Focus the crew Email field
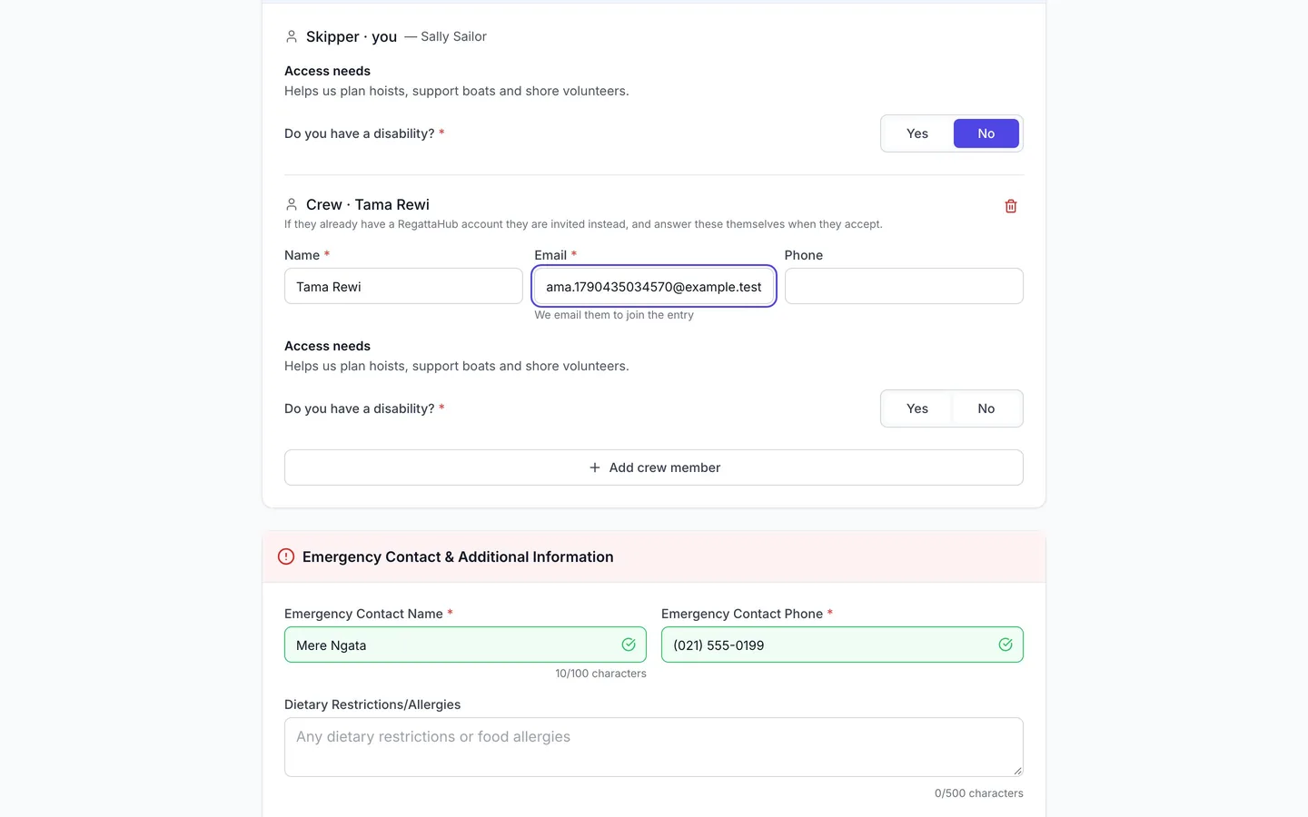Viewport: 1308px width, 817px height. point(654,286)
